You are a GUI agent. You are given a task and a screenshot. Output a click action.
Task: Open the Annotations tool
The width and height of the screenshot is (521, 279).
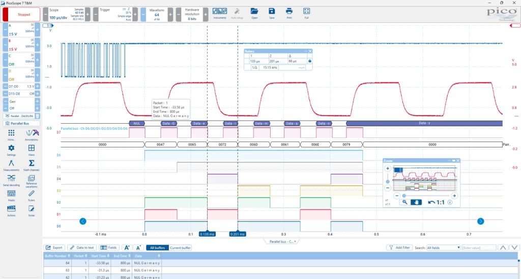(x=32, y=134)
